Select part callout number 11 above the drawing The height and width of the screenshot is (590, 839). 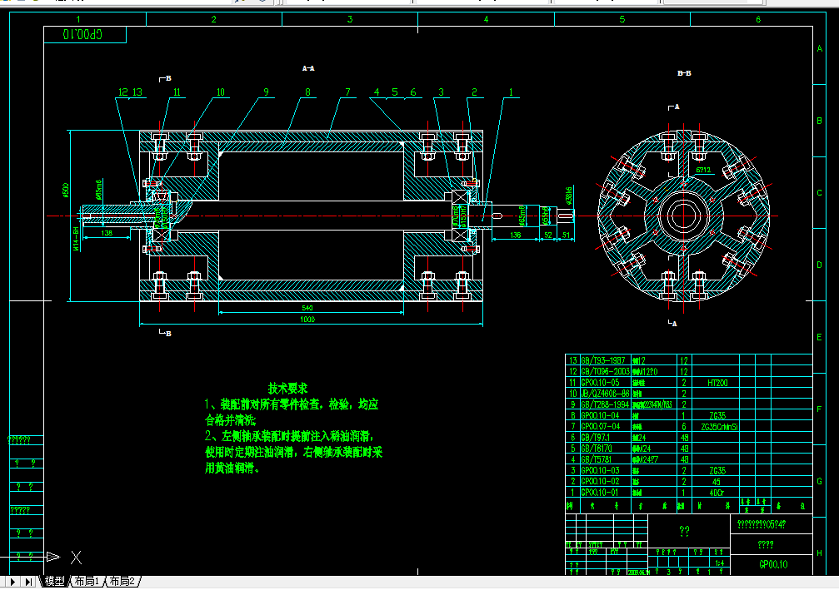coord(177,92)
